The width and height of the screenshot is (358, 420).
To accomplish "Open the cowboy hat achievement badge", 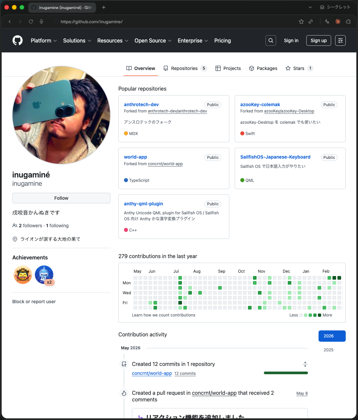I will tap(23, 275).
